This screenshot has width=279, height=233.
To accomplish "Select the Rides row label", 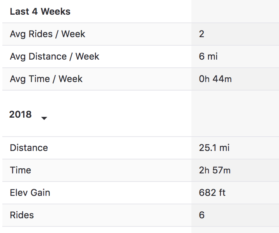I will coord(22,215).
